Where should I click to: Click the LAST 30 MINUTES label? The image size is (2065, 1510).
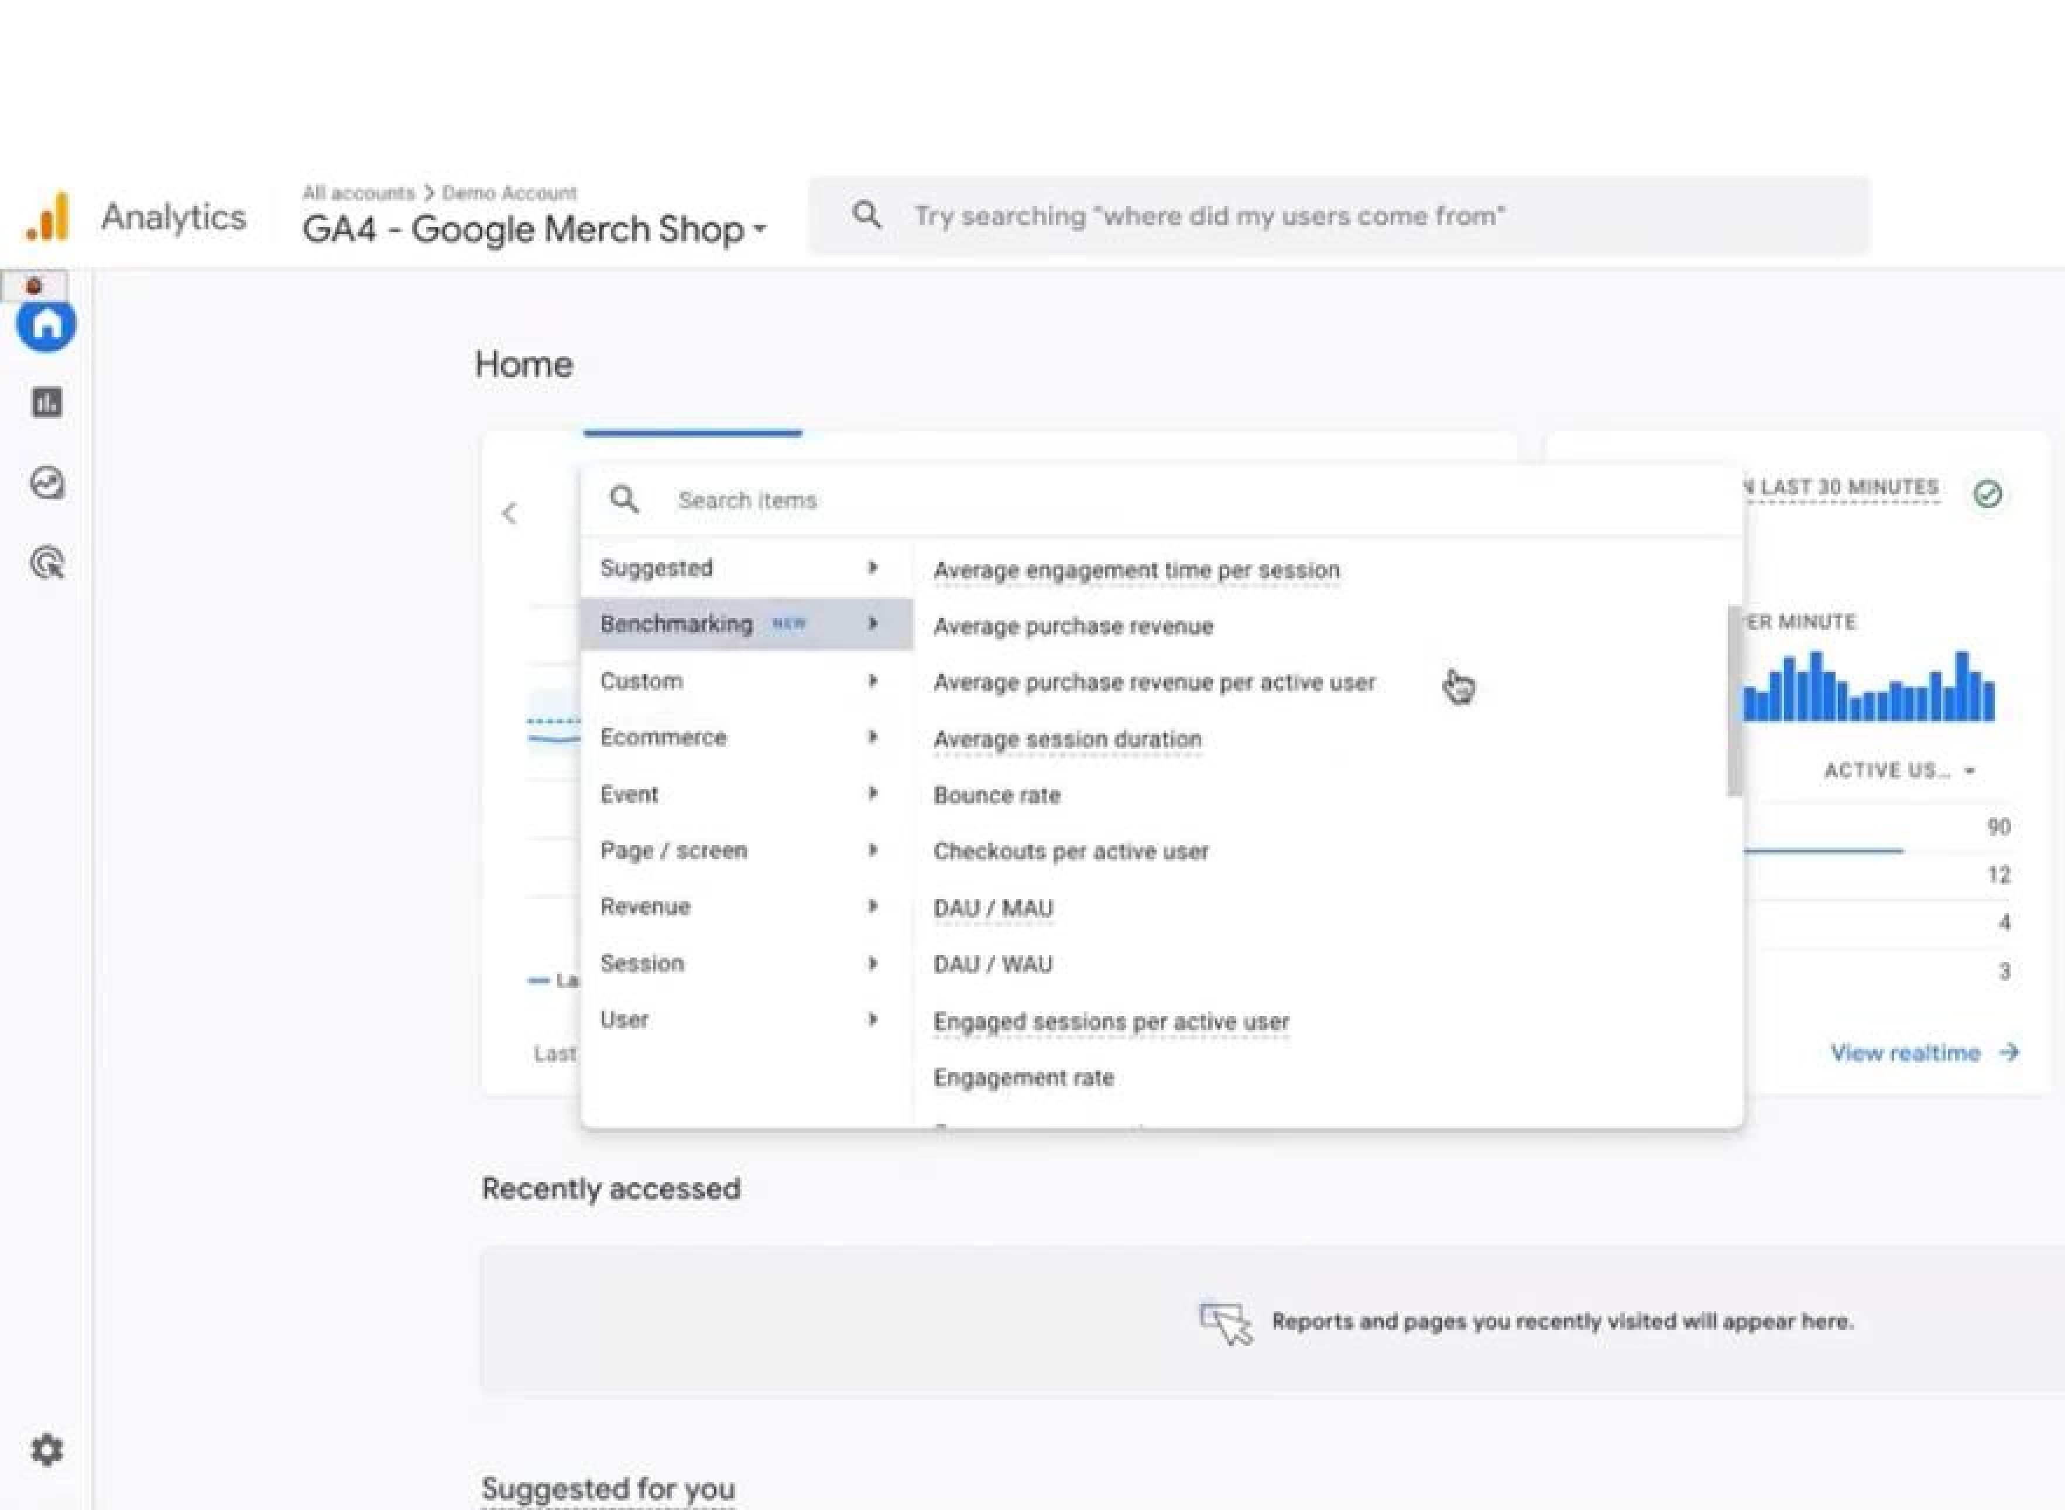(1848, 487)
